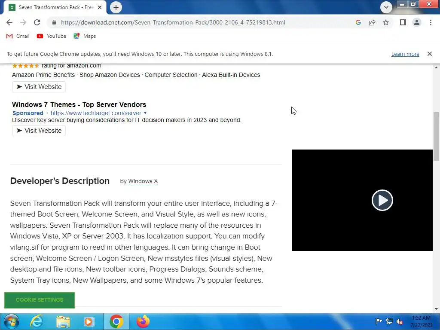Open a new browser tab
The height and width of the screenshot is (330, 440).
(x=116, y=7)
